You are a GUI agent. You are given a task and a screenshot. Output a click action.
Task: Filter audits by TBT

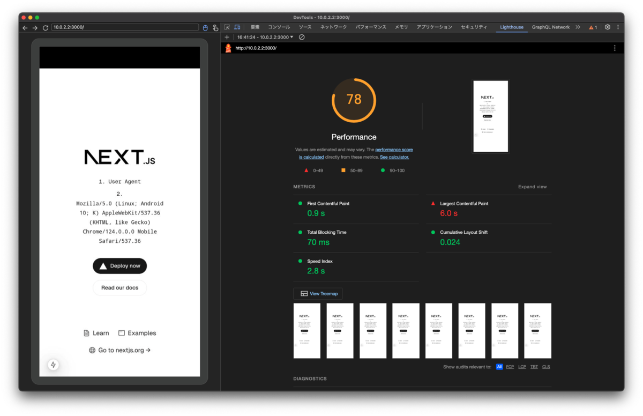point(534,367)
